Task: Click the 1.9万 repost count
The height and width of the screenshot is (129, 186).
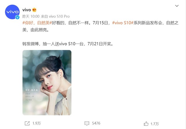Action: (37, 123)
